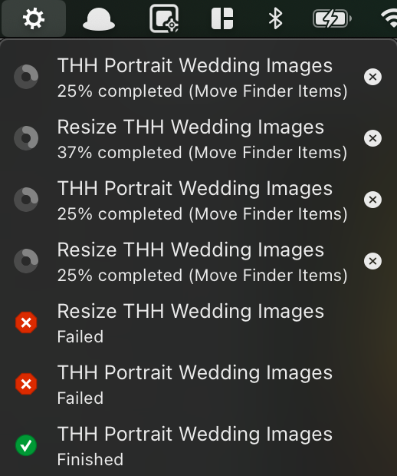Click the green checkmark finished icon
Image resolution: width=397 pixels, height=476 pixels.
click(x=26, y=445)
